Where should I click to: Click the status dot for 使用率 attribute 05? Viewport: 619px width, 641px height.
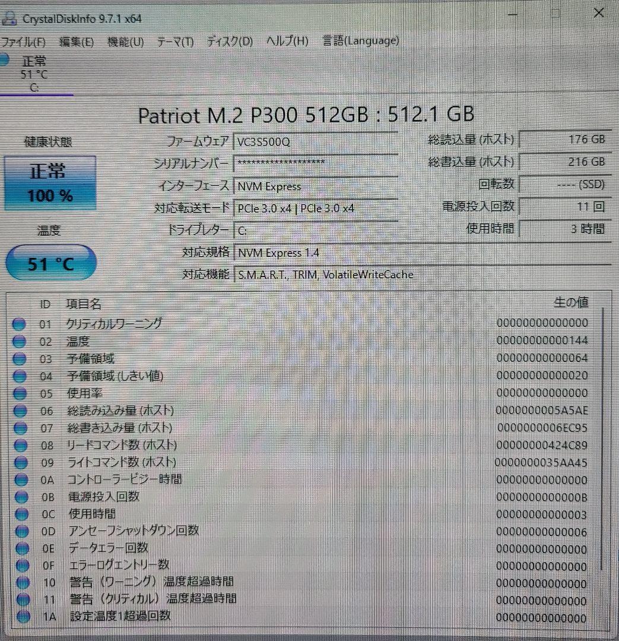click(x=20, y=392)
